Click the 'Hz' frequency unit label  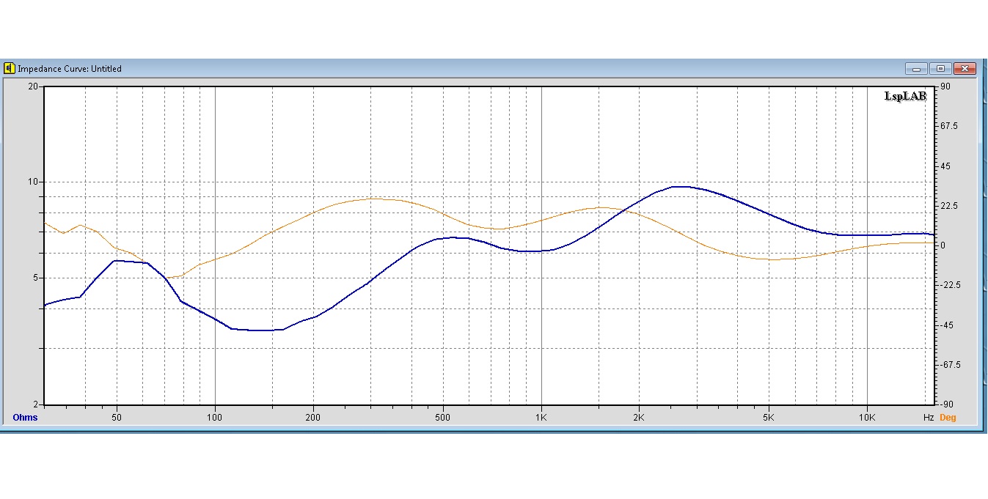click(x=928, y=418)
